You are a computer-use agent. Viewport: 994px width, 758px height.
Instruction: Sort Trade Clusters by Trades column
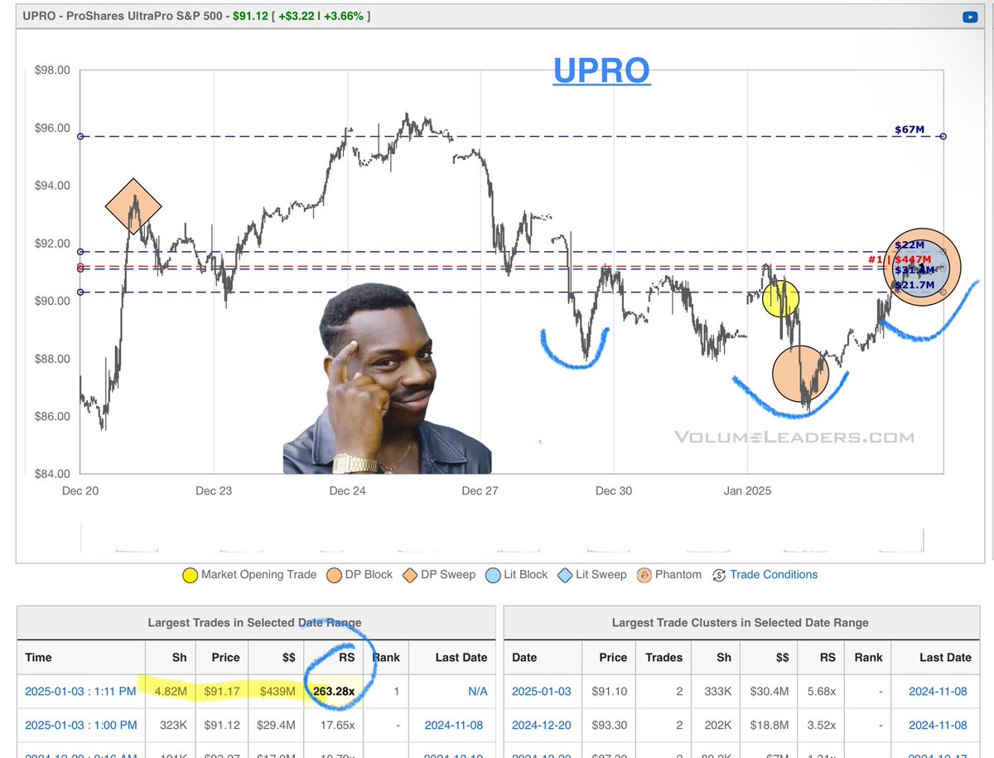click(664, 657)
